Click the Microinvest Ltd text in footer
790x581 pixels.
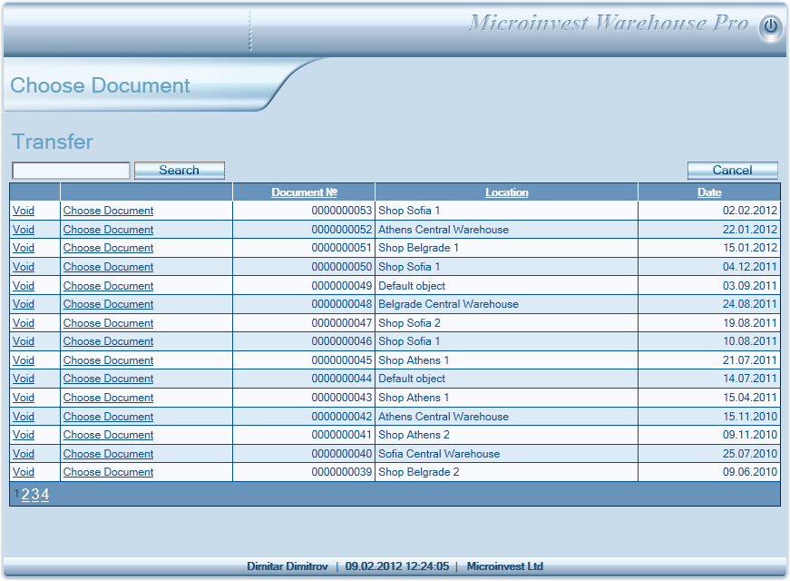(505, 566)
